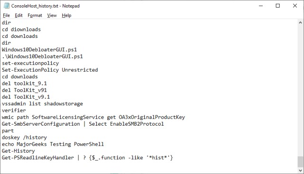
Task: Close the Notepad window
Action: 294,6
